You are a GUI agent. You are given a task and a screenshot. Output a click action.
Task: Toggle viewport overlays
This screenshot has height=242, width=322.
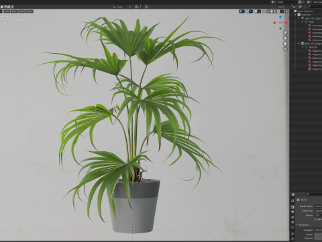pos(256,11)
